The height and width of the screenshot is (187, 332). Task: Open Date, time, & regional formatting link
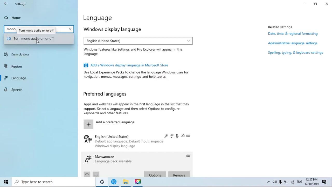293,34
